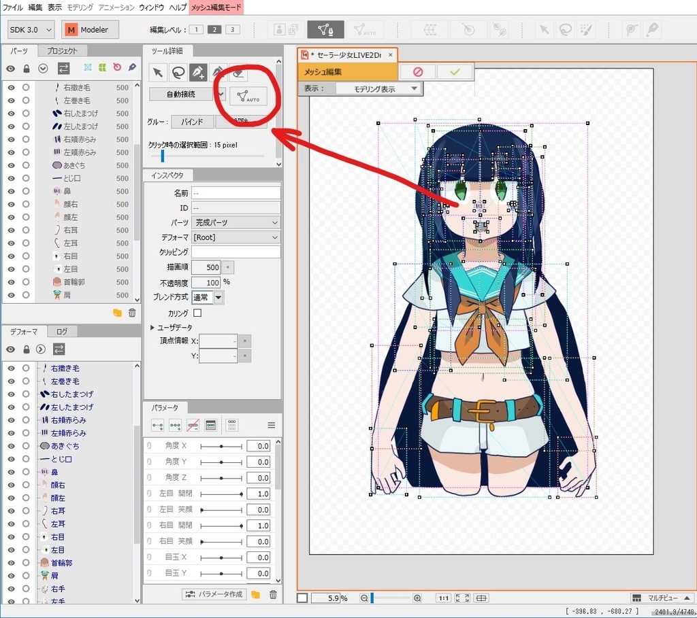The height and width of the screenshot is (618, 697).
Task: Open the 自動接続 dropdown arrow
Action: (x=221, y=94)
